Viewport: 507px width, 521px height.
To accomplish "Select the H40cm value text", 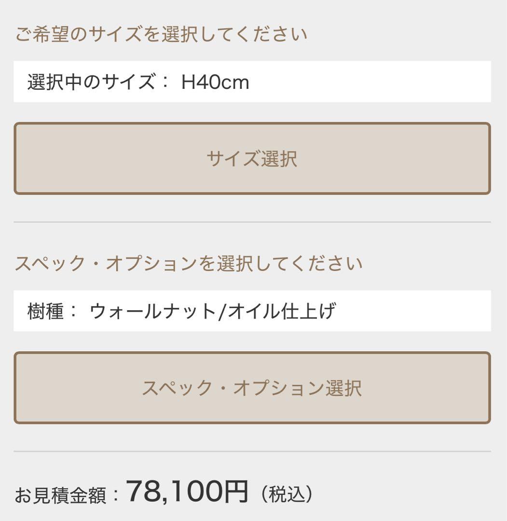I will (x=215, y=82).
